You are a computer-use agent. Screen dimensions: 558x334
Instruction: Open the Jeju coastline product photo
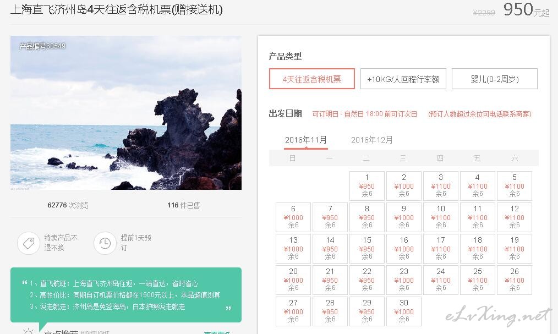126,113
